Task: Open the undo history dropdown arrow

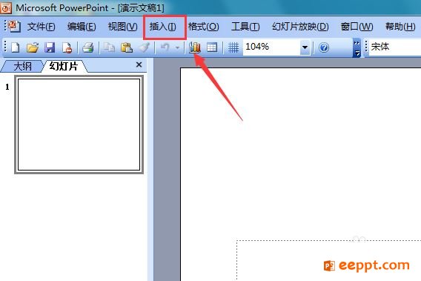Action: [x=177, y=47]
